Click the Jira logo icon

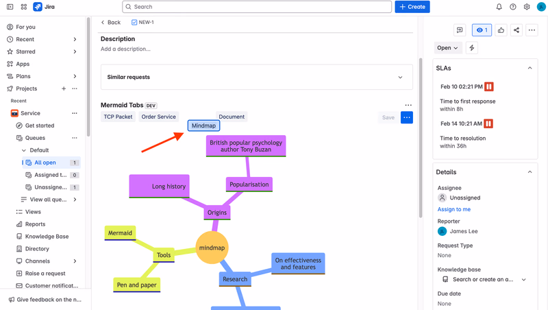(x=38, y=7)
